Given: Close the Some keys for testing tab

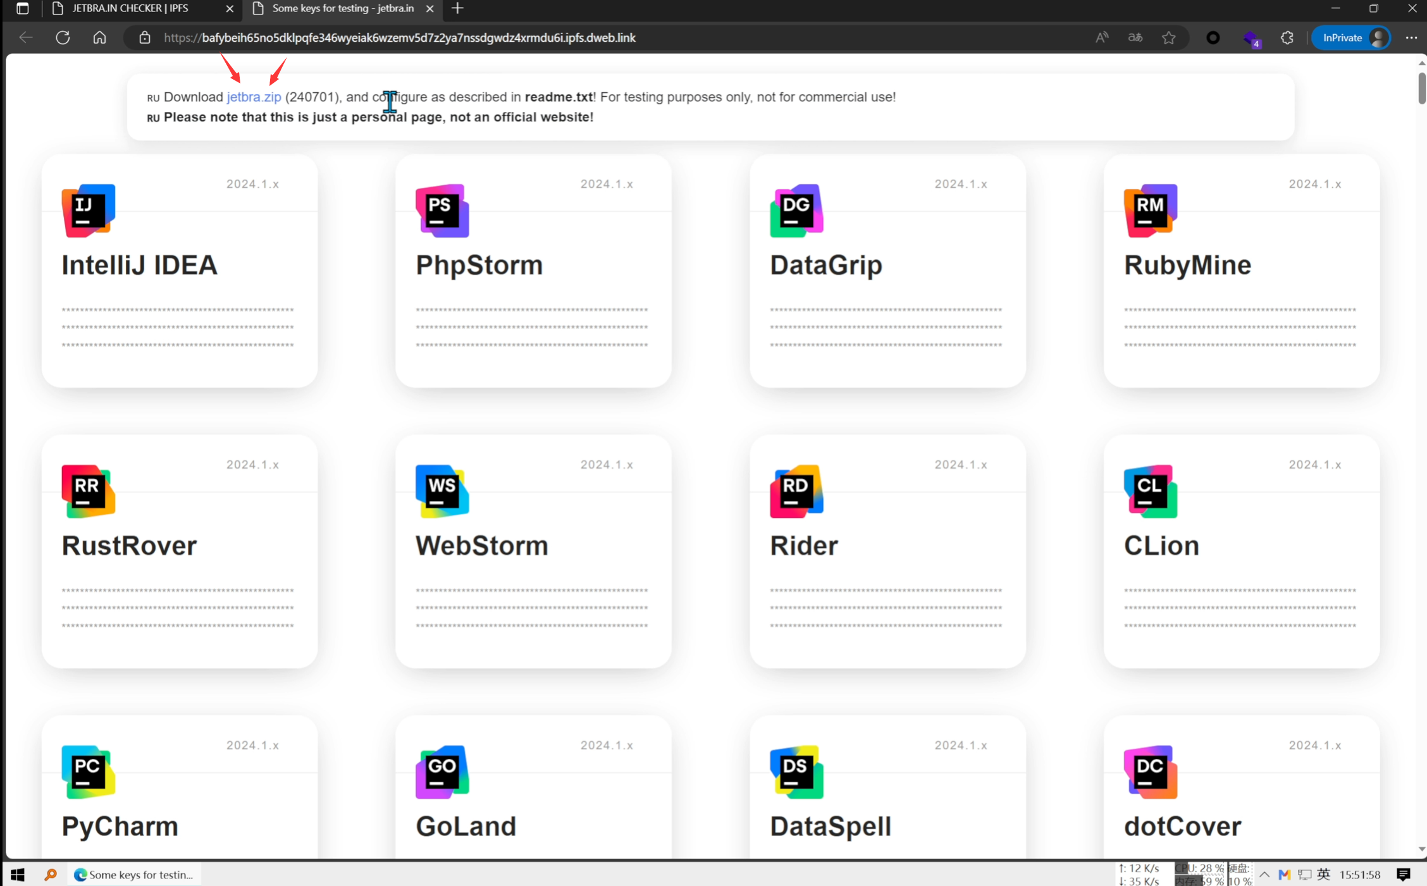Looking at the screenshot, I should (x=429, y=8).
